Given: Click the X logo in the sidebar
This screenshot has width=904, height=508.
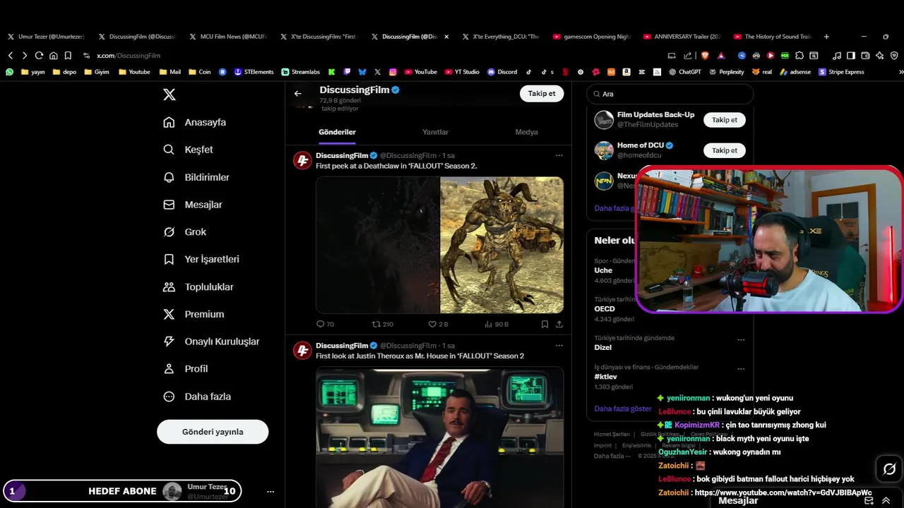Looking at the screenshot, I should (169, 95).
